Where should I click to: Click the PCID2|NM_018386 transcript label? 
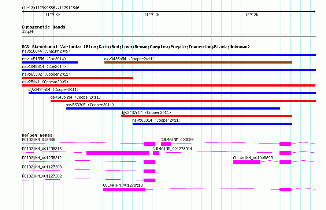click(x=39, y=140)
